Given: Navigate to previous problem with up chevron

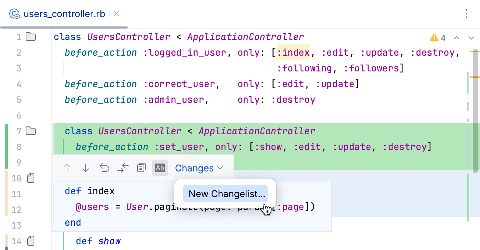Looking at the screenshot, I should coord(456,37).
